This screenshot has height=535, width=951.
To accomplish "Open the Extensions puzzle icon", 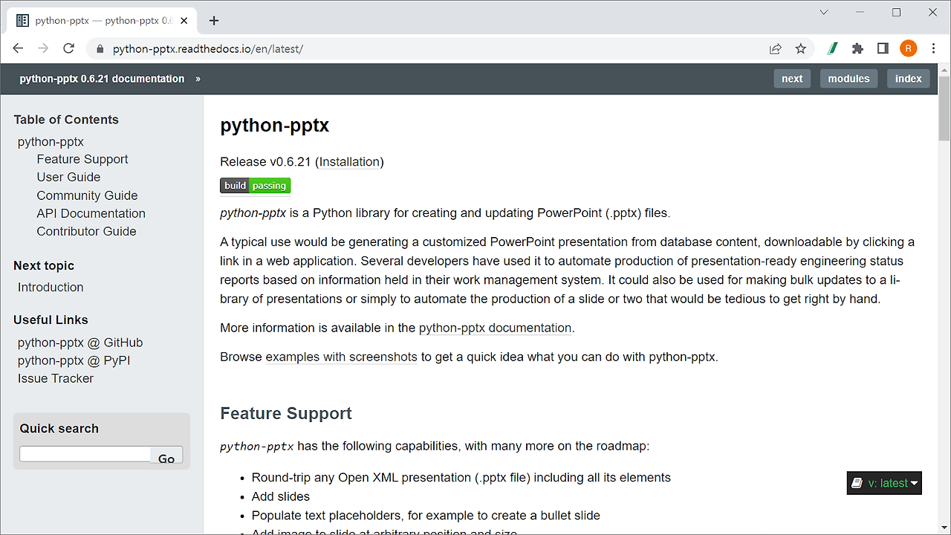I will tap(857, 48).
